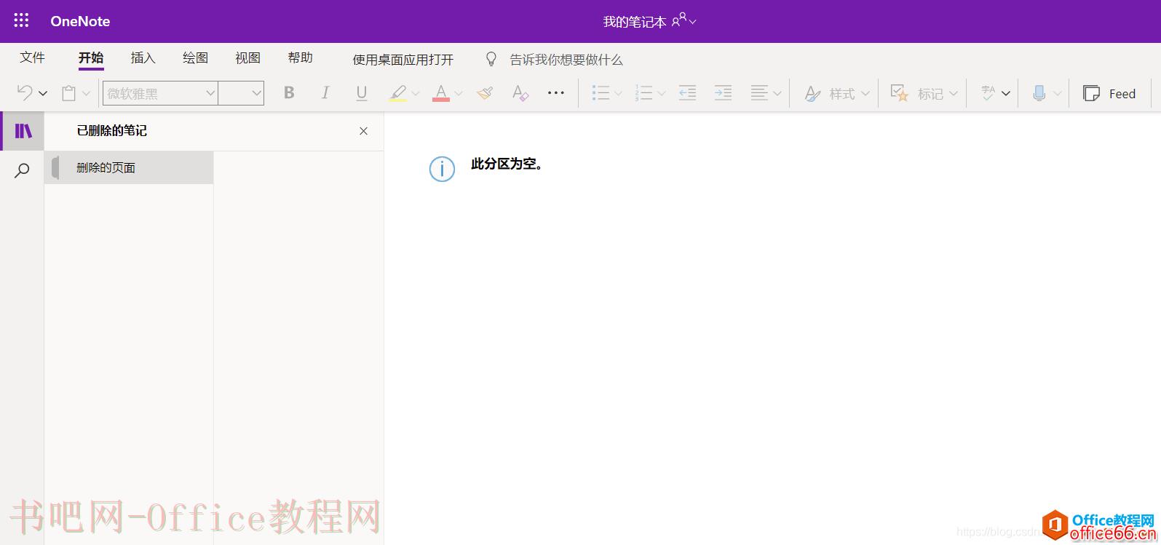Expand the highlight color dropdown arrow
The height and width of the screenshot is (545, 1161).
pos(416,93)
